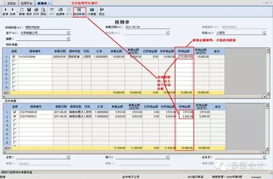Audit the document with 审核 icon

(52, 12)
